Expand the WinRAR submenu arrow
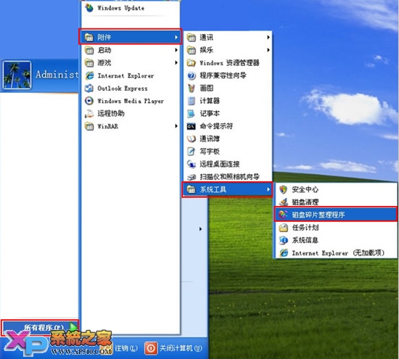This screenshot has height=359, width=399. coord(176,126)
